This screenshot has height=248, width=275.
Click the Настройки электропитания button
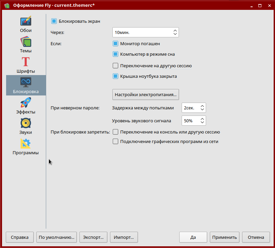tap(145, 94)
